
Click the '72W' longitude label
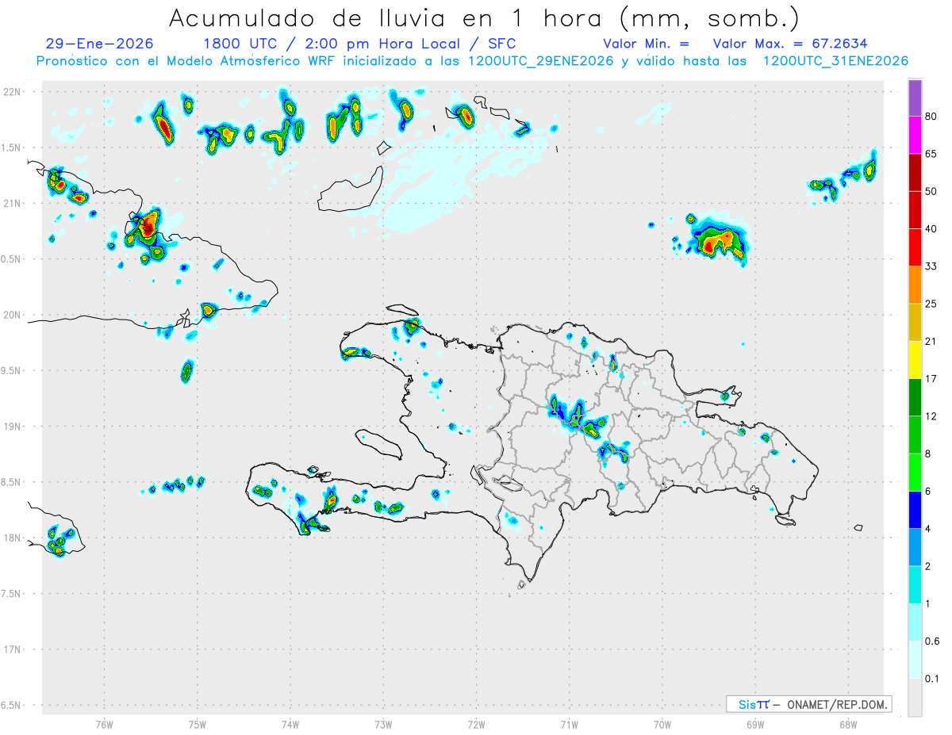click(x=476, y=725)
